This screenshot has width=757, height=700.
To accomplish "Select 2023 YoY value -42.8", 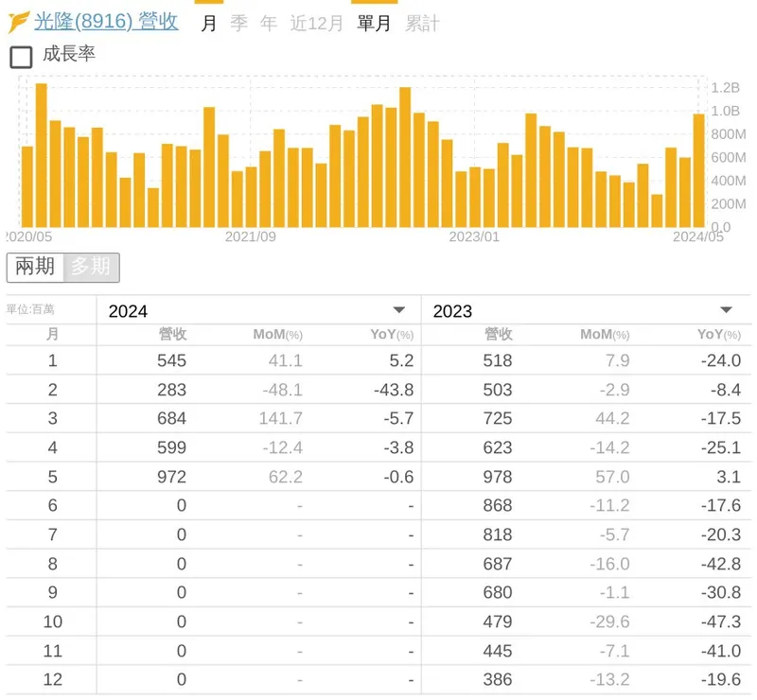I will point(721,564).
